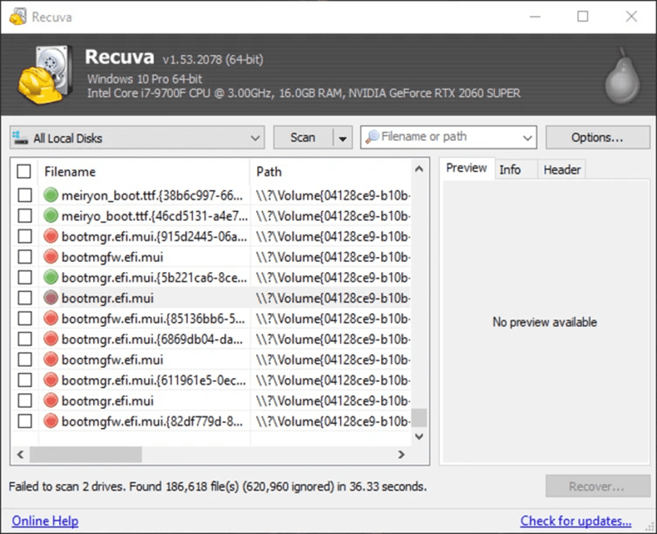This screenshot has height=534, width=657.
Task: Open the All Local Disks drive dropdown
Action: pyautogui.click(x=256, y=138)
